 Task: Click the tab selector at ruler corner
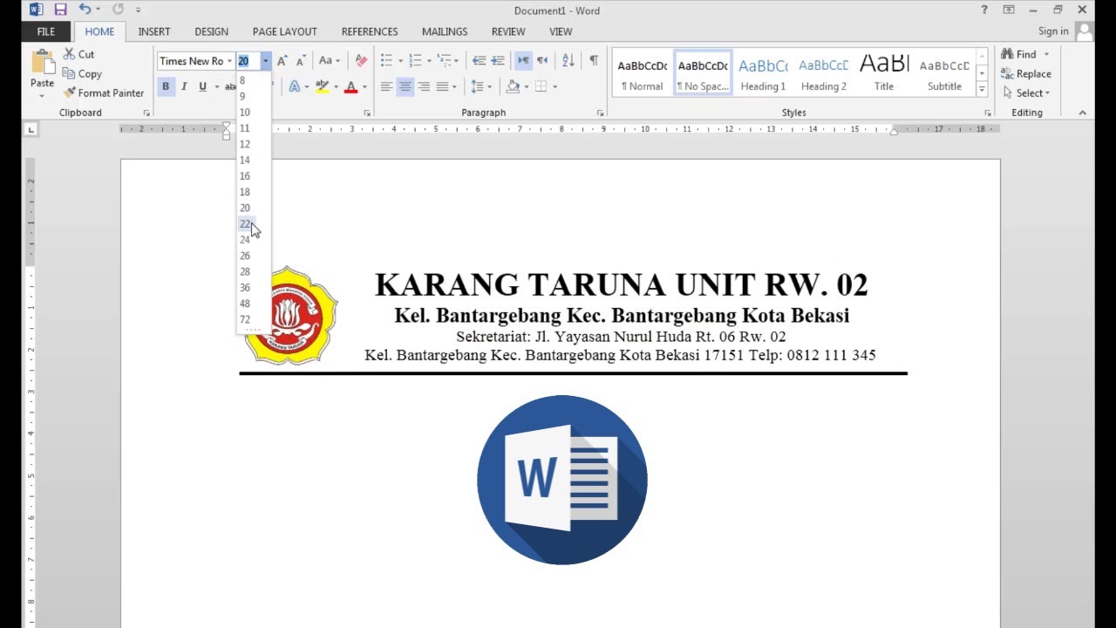[31, 129]
